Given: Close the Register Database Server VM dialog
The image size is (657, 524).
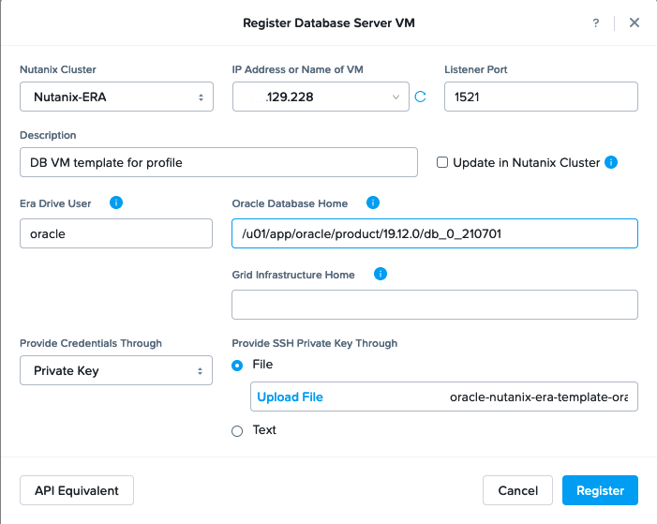Looking at the screenshot, I should [635, 22].
